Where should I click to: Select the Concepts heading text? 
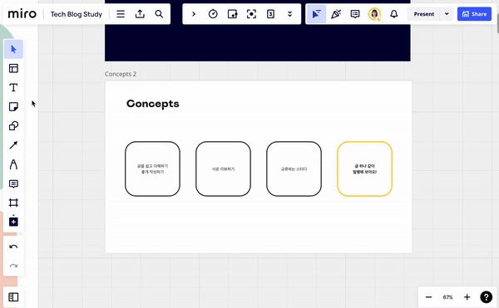153,104
